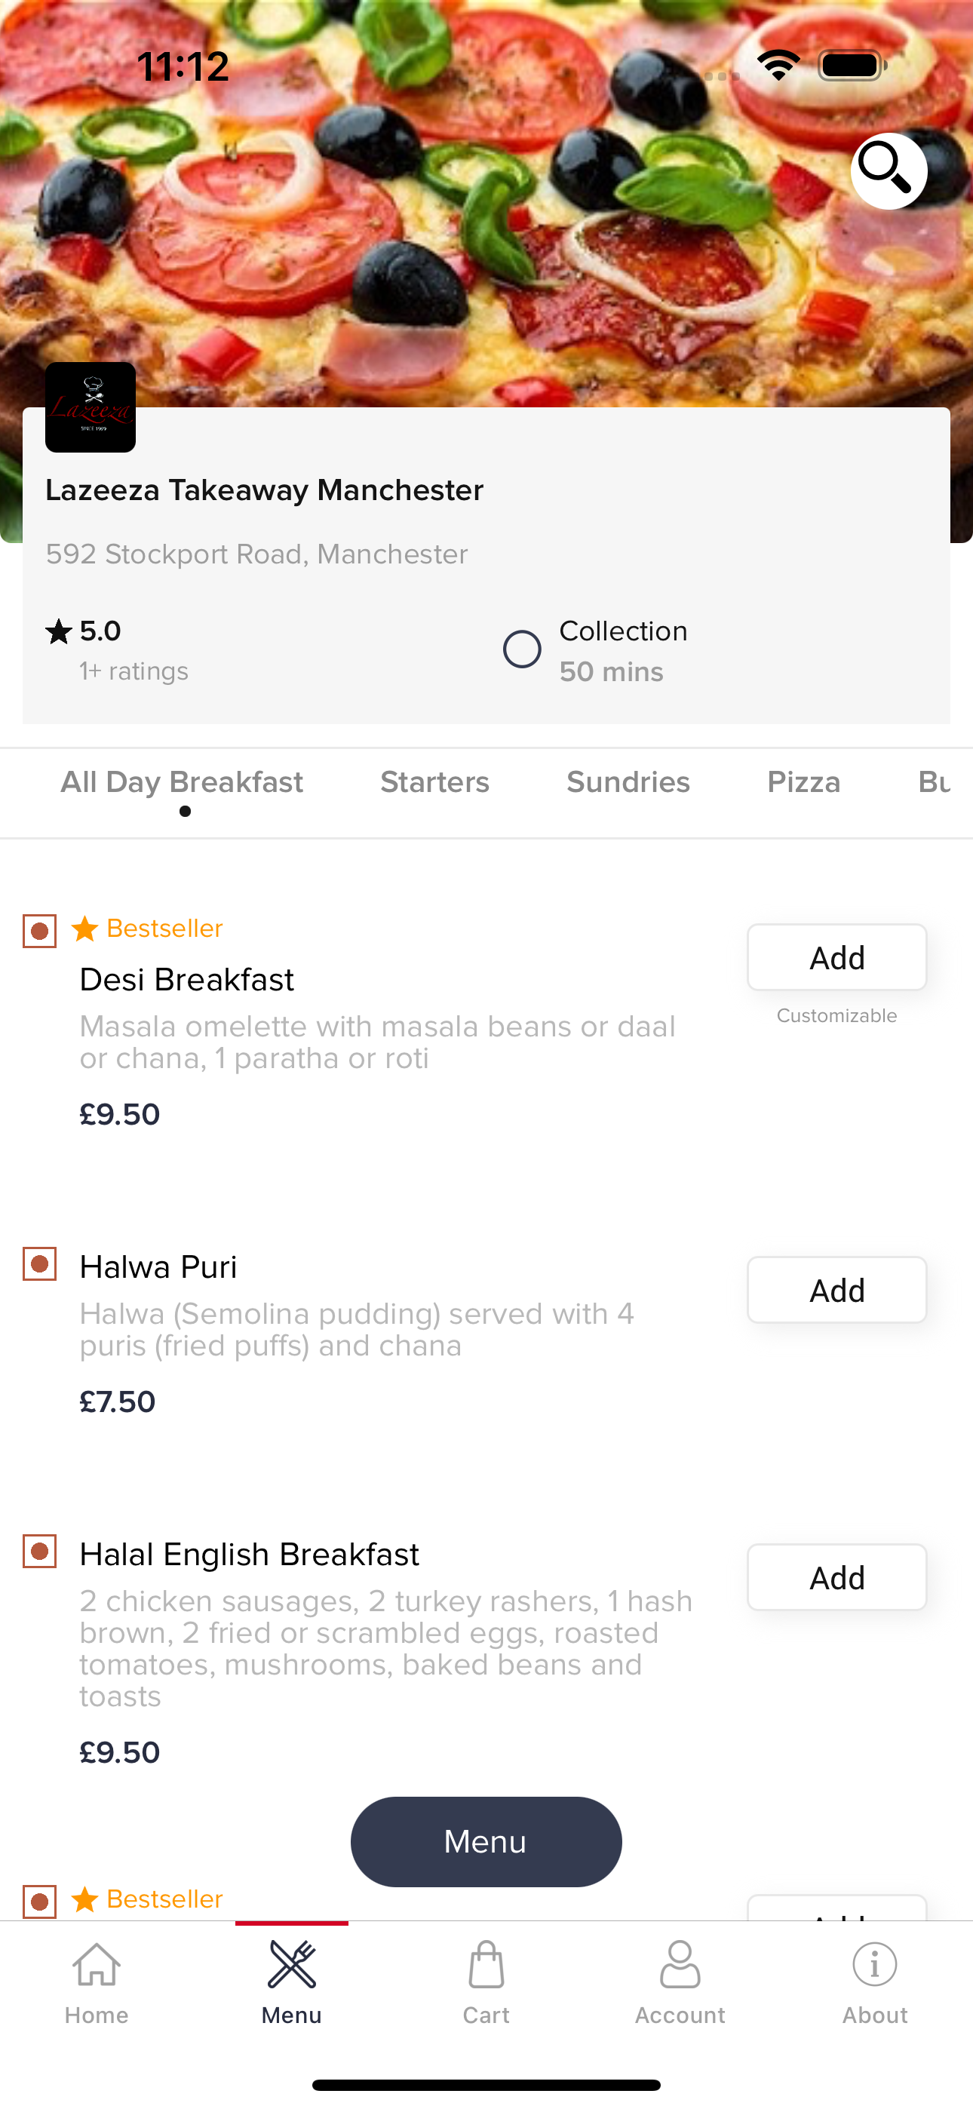
Task: Add Desi Breakfast to cart
Action: tap(836, 957)
